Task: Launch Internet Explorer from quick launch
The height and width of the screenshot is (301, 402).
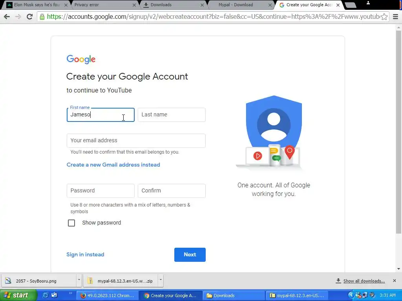Action: [46, 296]
